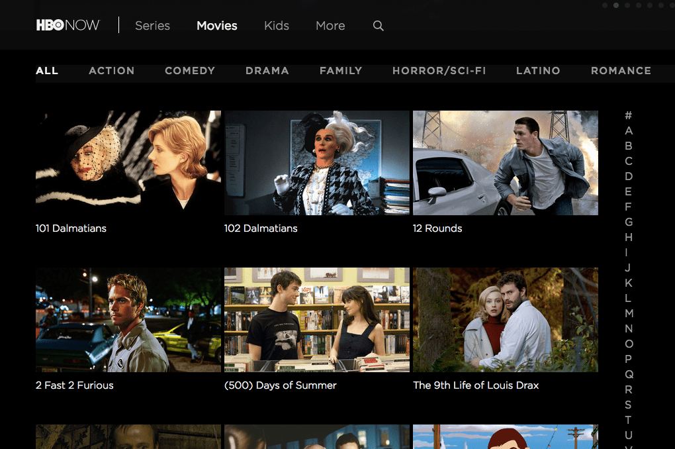Open the LATINO movies section
This screenshot has height=449, width=675.
[x=537, y=71]
